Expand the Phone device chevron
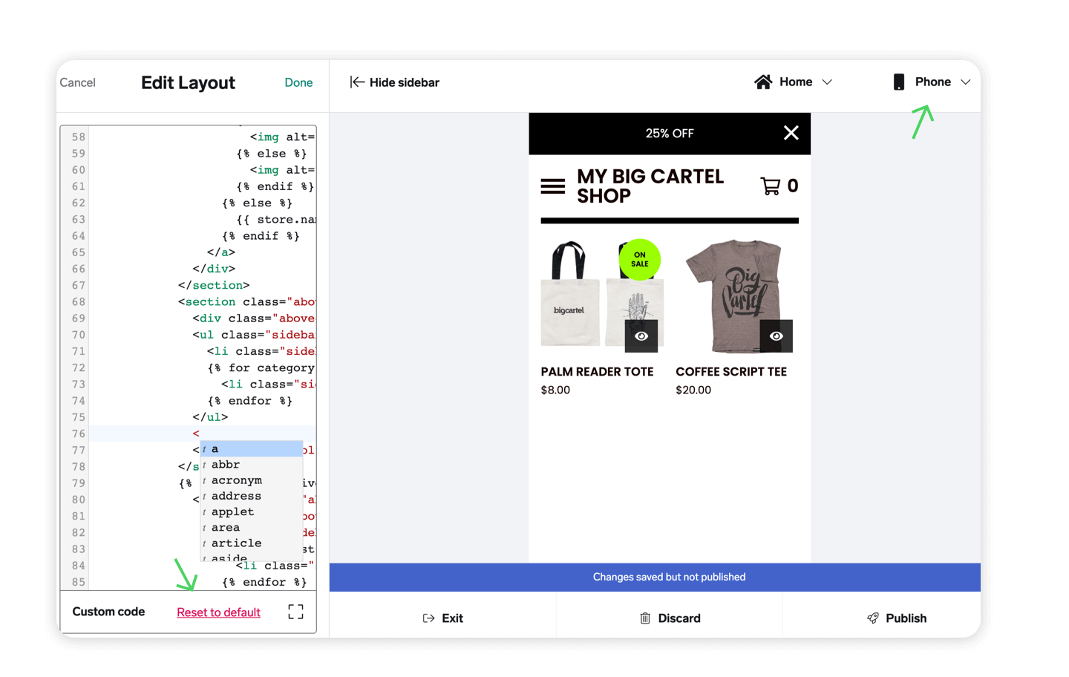 point(966,82)
